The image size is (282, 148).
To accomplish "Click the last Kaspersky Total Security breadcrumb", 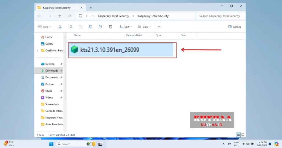I will tap(153, 16).
